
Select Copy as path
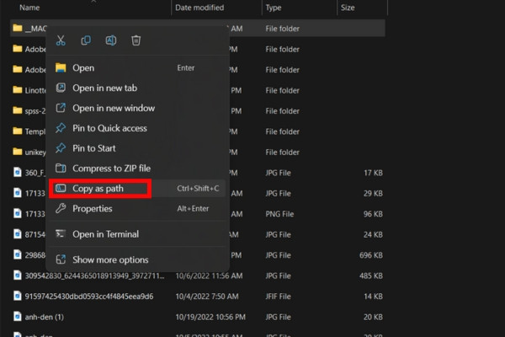[137, 189]
